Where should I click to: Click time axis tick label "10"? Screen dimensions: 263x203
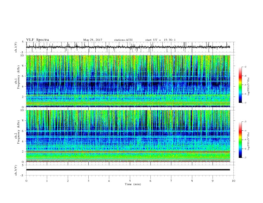coord(233,181)
